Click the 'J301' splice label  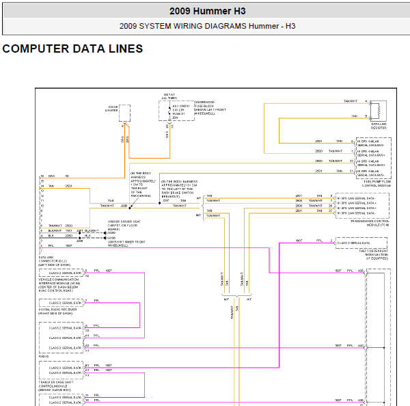[80, 231]
